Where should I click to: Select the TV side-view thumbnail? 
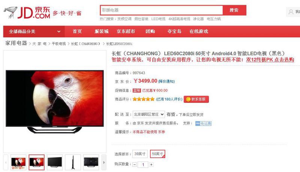tap(73, 163)
